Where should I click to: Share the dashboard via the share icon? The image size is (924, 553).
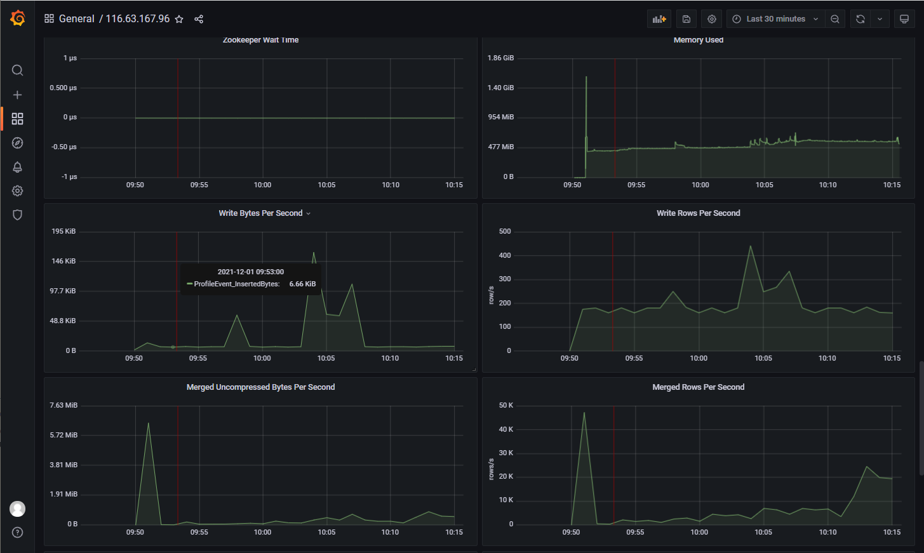199,19
